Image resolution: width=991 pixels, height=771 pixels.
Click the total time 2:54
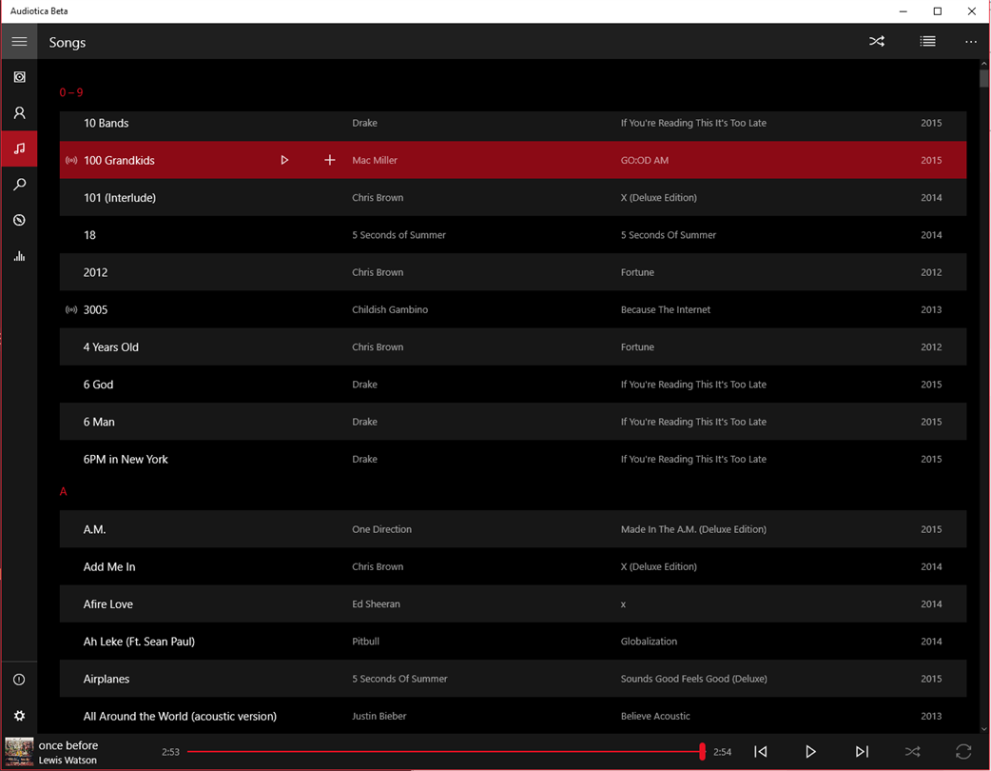click(723, 751)
